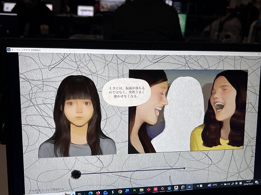The width and height of the screenshot is (261, 195).
Task: Switch to the Godot editor taskbar icon
Action: (169, 188)
